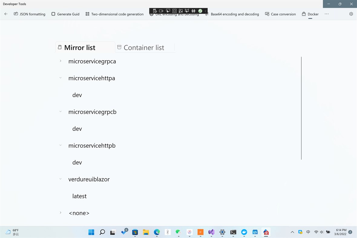The height and width of the screenshot is (238, 357).
Task: Switch to the Container list tab
Action: [x=145, y=47]
